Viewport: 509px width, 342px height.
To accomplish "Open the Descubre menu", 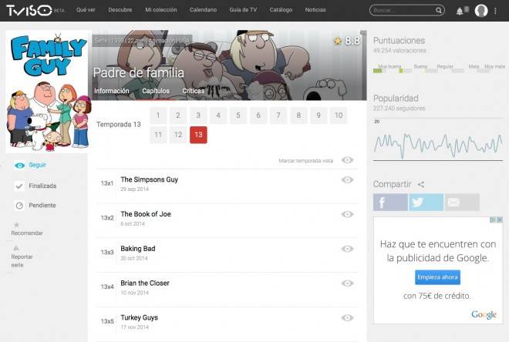I will pyautogui.click(x=120, y=10).
